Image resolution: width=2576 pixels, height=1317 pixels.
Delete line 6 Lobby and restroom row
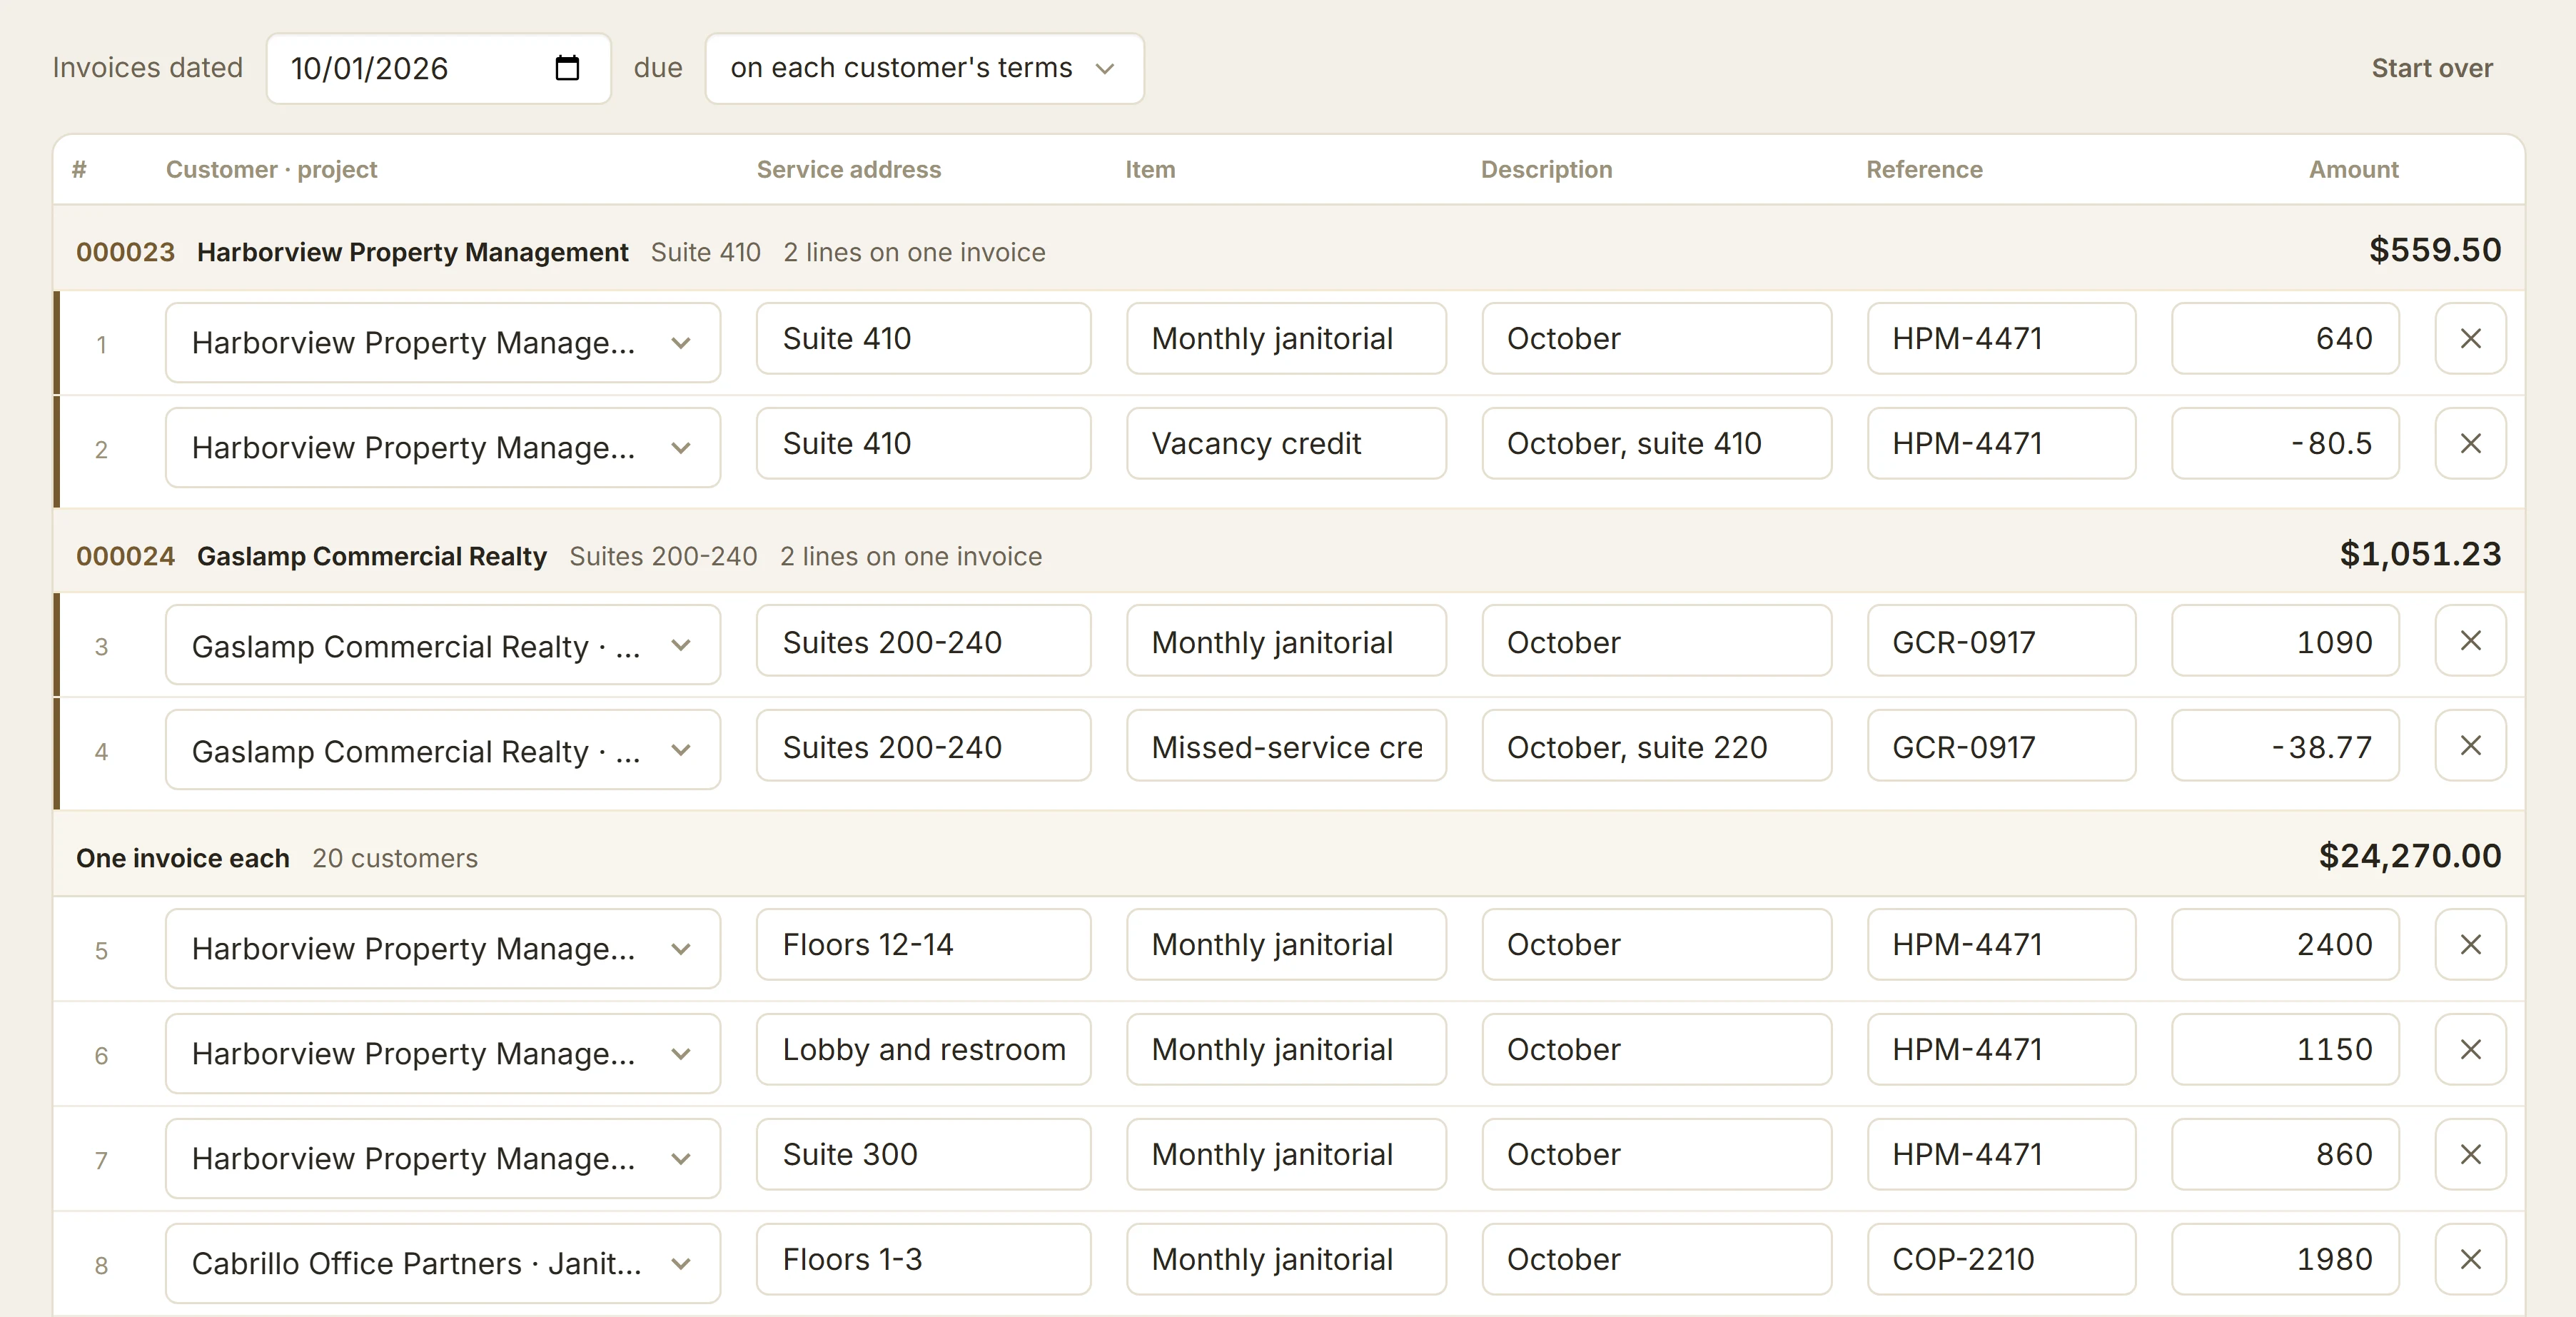click(x=2470, y=1050)
